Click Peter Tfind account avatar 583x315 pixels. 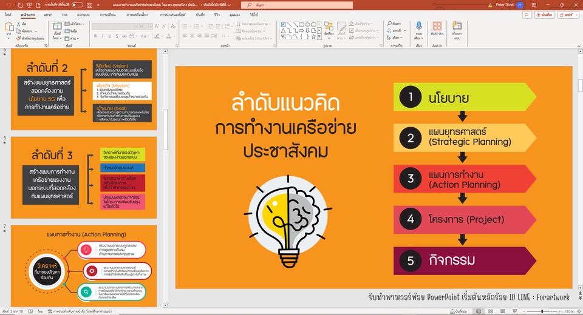pyautogui.click(x=520, y=5)
